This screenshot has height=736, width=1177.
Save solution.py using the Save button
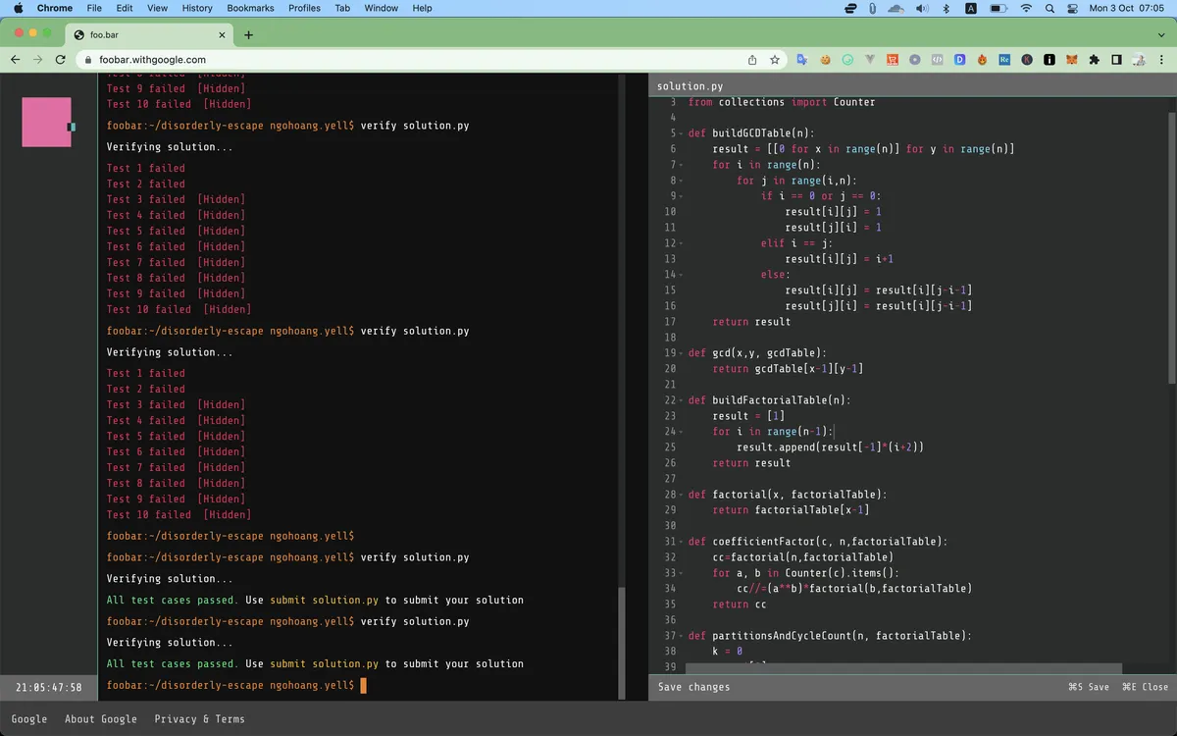tap(1089, 687)
